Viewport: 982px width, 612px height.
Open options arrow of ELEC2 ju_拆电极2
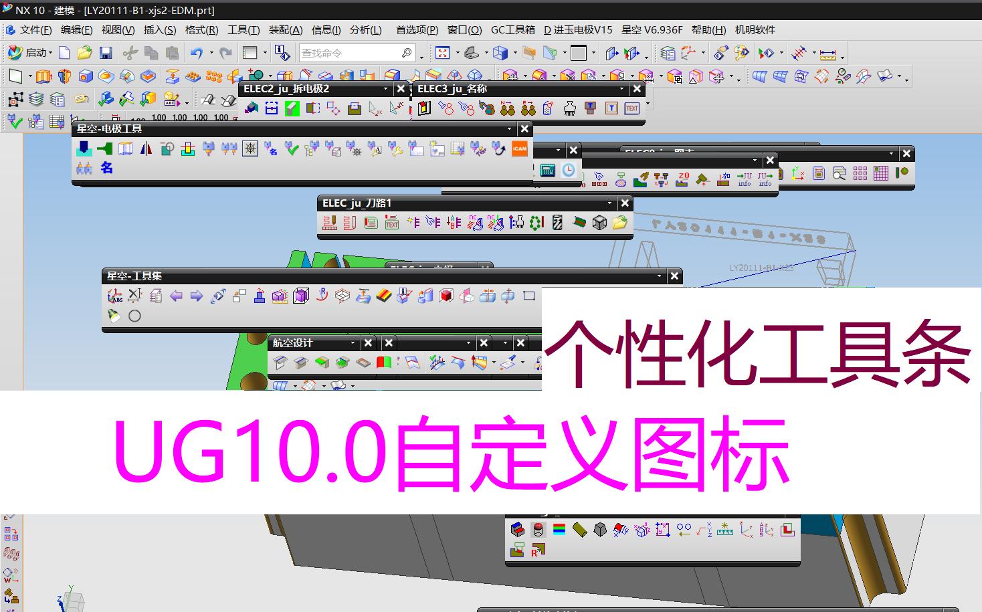coord(385,89)
